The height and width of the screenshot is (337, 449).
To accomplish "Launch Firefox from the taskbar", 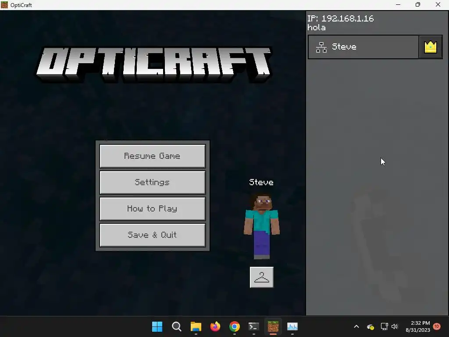I will [215, 326].
